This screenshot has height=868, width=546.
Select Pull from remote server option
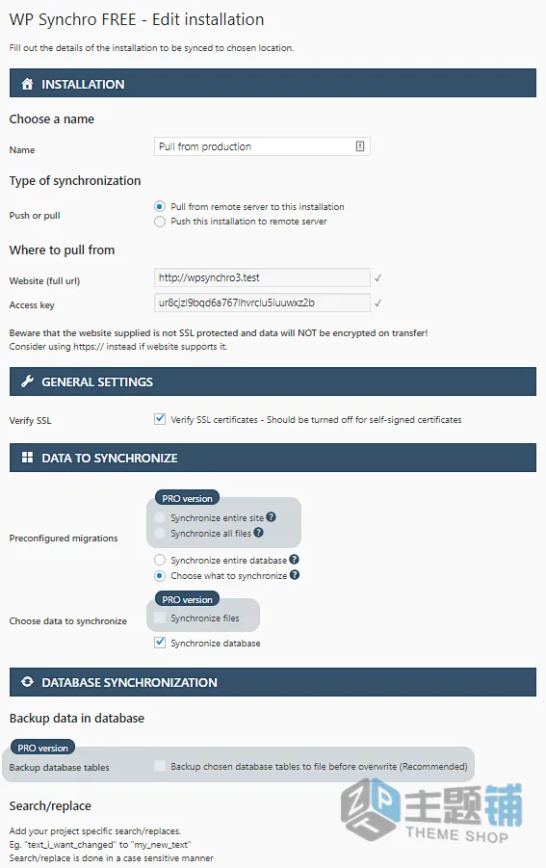pyautogui.click(x=160, y=206)
